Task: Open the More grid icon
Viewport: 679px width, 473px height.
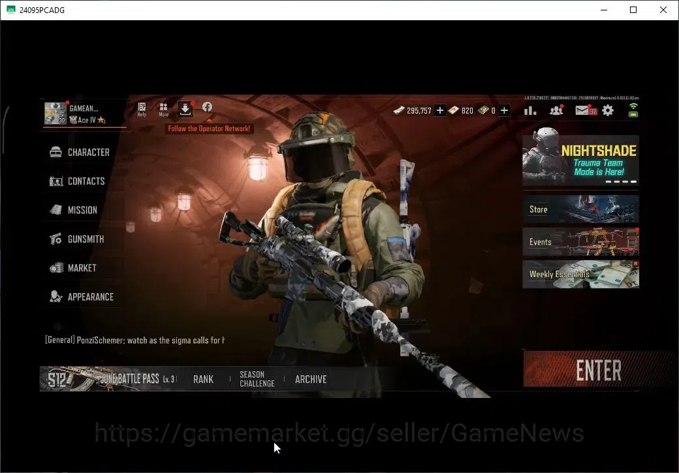Action: click(163, 110)
